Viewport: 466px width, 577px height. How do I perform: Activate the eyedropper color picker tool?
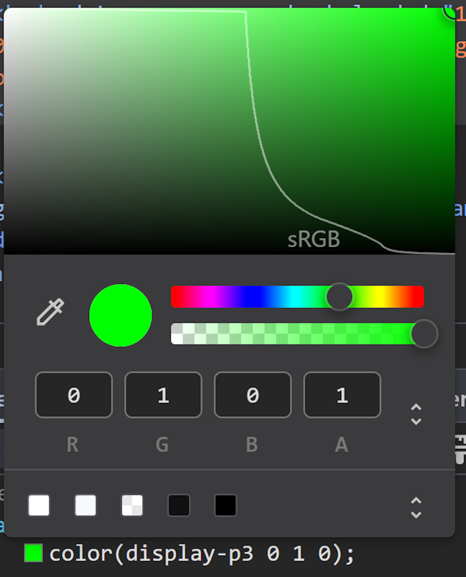(50, 312)
